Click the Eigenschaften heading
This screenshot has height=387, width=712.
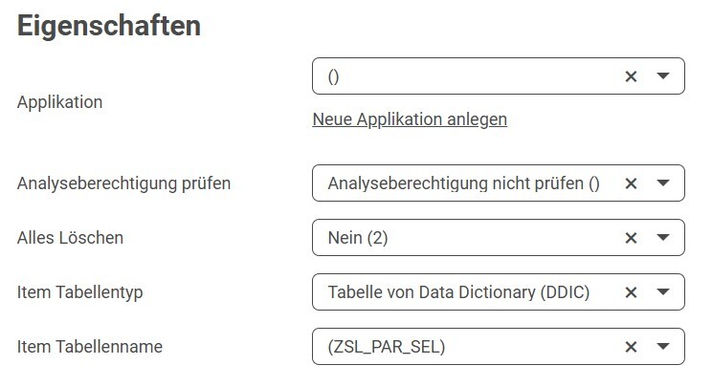point(109,26)
